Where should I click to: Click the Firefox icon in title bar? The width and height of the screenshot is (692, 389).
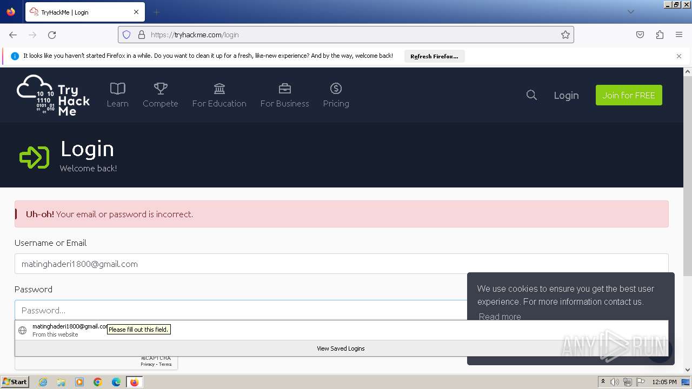(11, 12)
